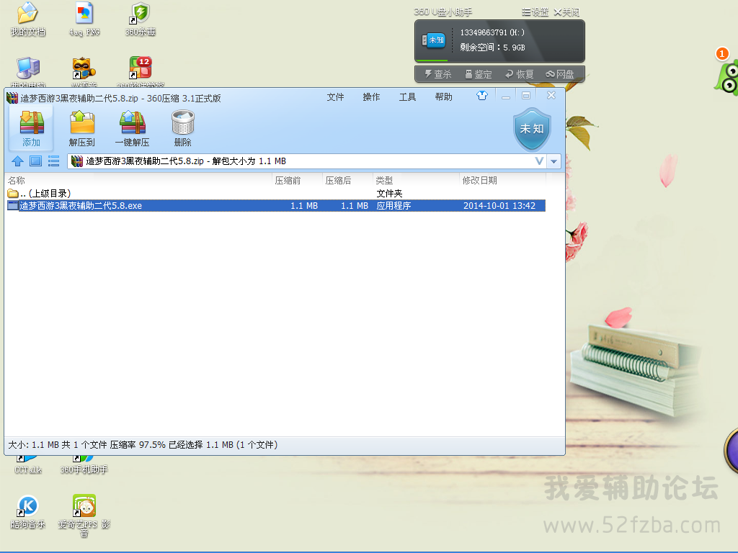Screen dimensions: 738x553
Task: Open the 工具 menu
Action: 408,97
